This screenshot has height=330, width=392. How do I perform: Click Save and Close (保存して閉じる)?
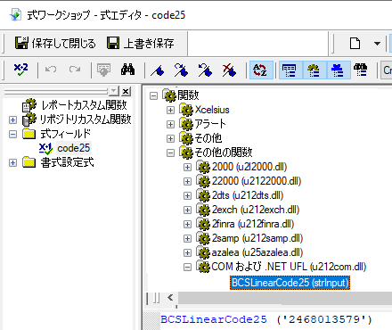(55, 44)
